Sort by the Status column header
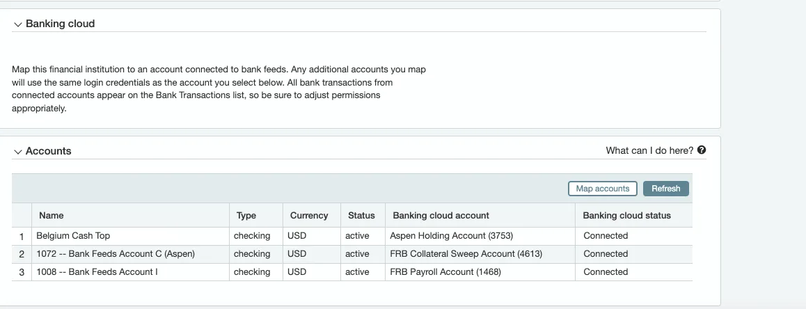This screenshot has width=806, height=309. tap(361, 216)
